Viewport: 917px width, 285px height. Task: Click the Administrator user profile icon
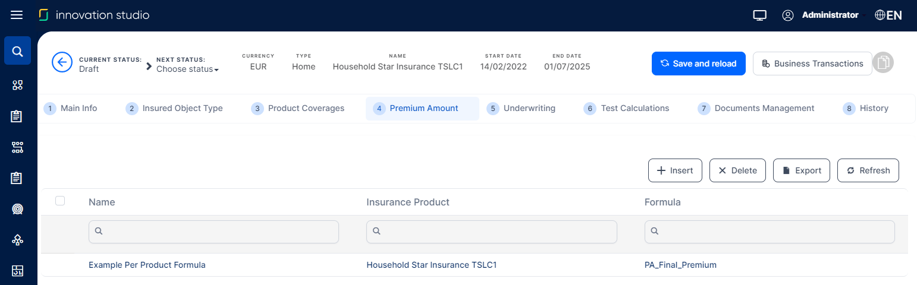click(788, 15)
